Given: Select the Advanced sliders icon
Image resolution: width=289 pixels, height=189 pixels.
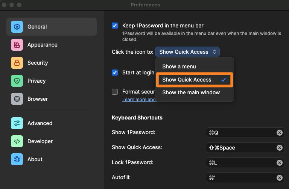Looking at the screenshot, I should (x=17, y=123).
